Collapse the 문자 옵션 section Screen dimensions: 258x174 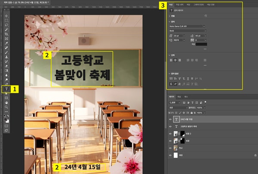click(x=170, y=73)
